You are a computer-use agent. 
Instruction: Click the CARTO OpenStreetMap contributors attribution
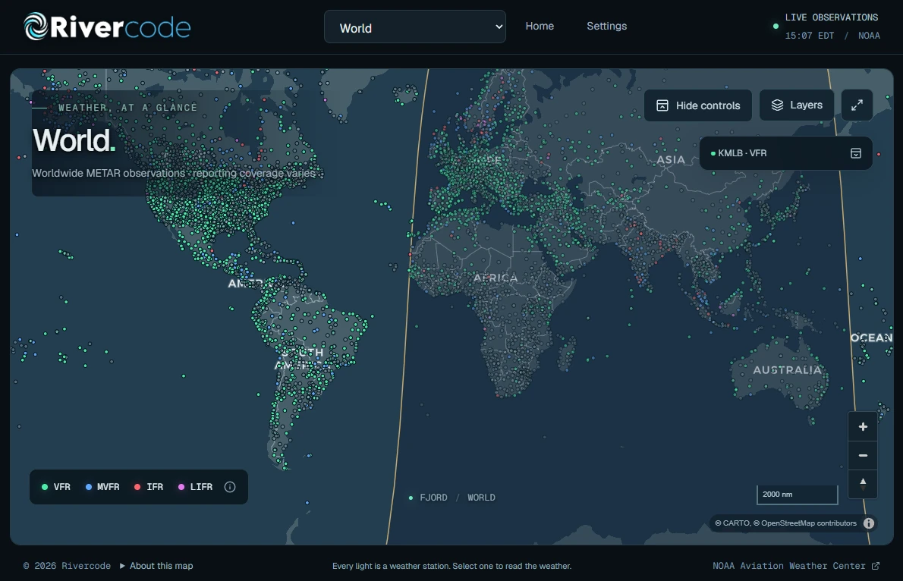tap(785, 523)
